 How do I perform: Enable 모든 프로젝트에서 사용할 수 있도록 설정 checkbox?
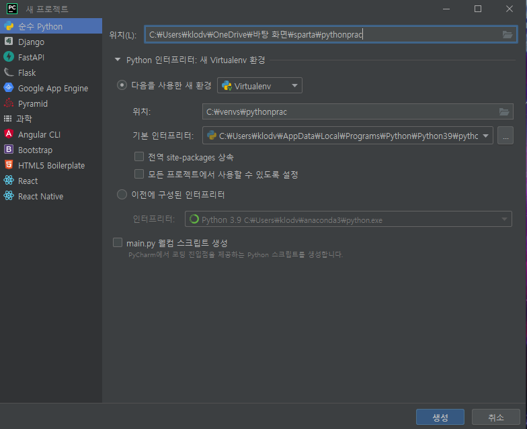tap(138, 174)
